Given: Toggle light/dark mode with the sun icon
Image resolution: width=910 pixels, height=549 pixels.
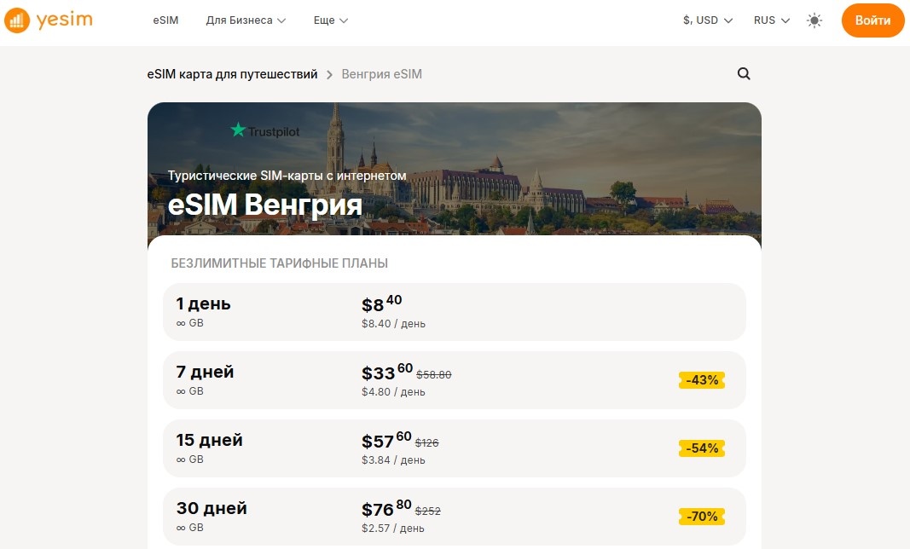Looking at the screenshot, I should pyautogui.click(x=814, y=20).
